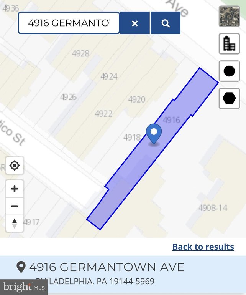The height and width of the screenshot is (295, 246).
Task: Select the hexagon polygon draw tool
Action: click(229, 98)
